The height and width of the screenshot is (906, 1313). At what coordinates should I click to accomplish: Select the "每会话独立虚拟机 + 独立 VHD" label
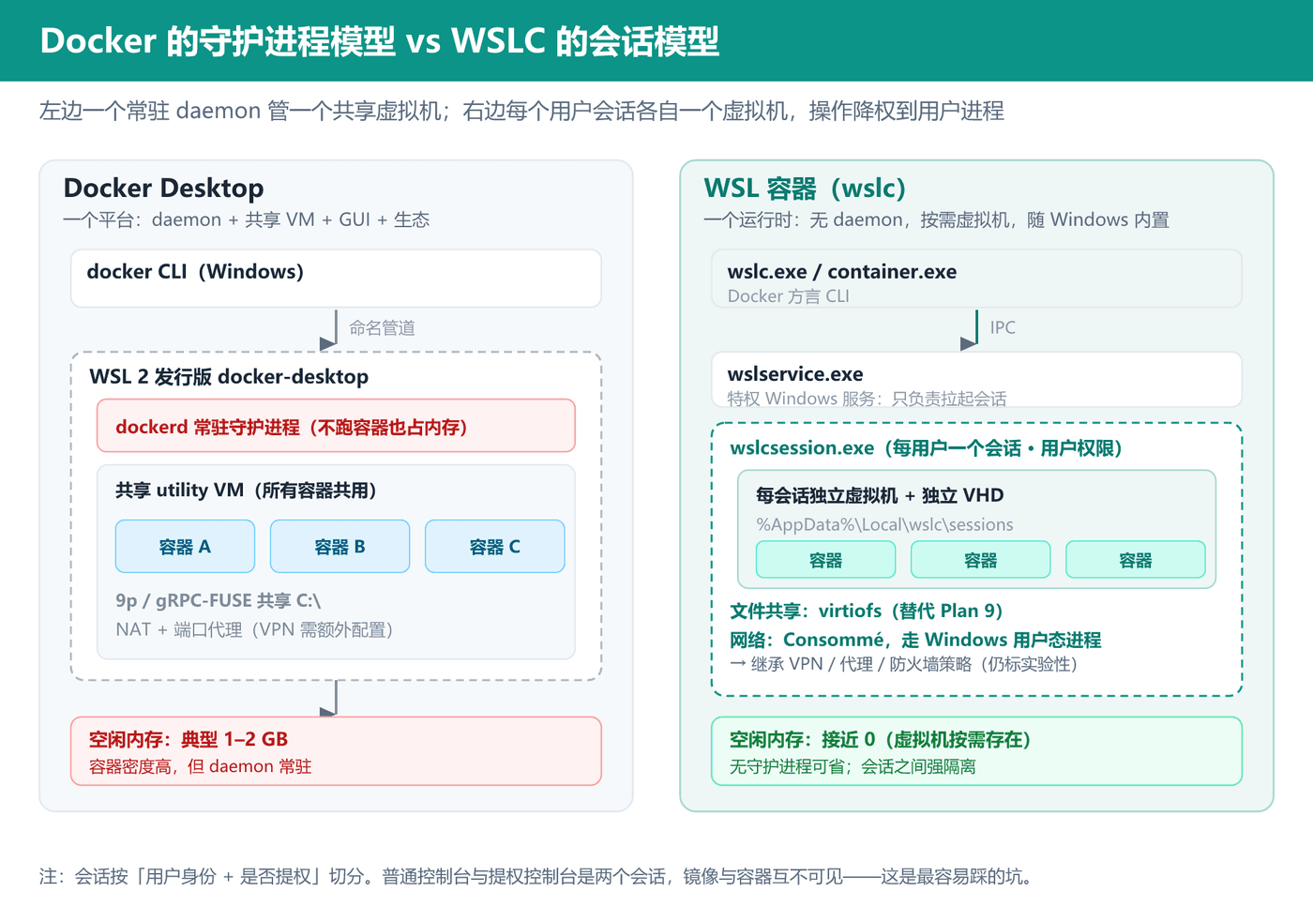(x=880, y=495)
